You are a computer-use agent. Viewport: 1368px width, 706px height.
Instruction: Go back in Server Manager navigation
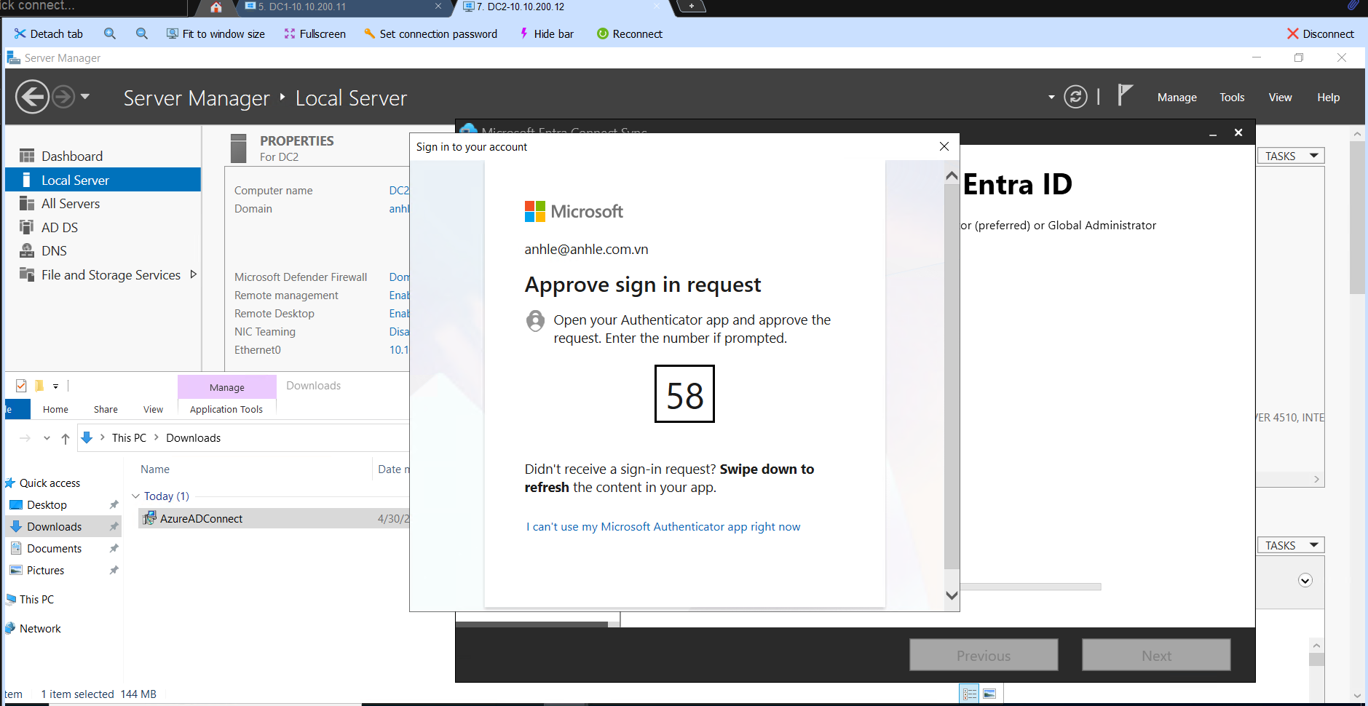click(x=32, y=97)
